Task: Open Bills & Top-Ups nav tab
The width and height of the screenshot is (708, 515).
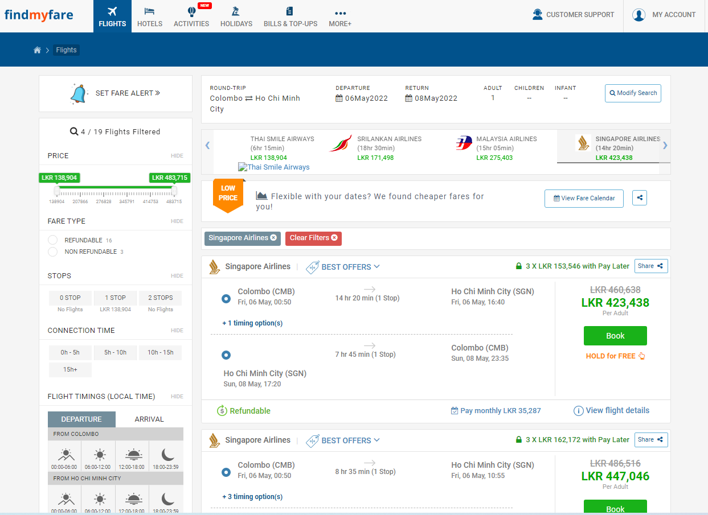Action: pos(290,16)
